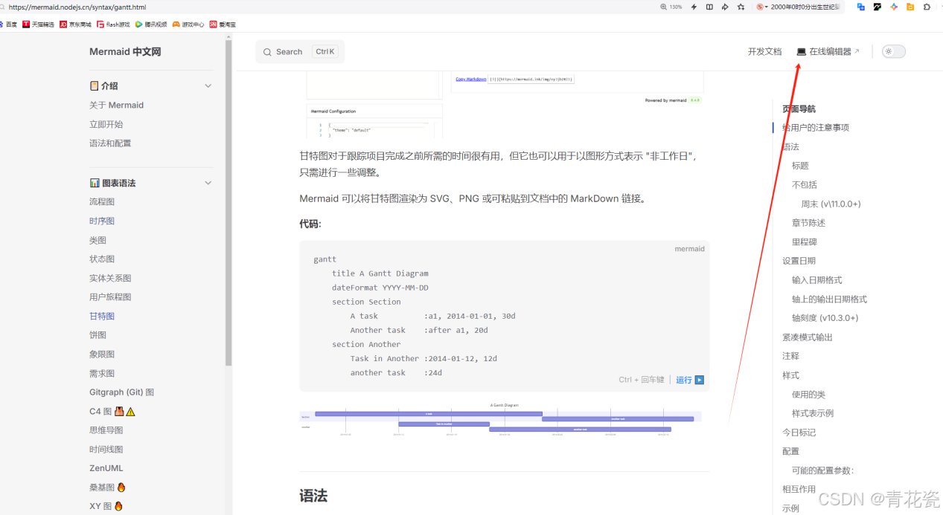943x515 pixels.
Task: Open 实体关系图 sidebar page
Action: point(110,278)
